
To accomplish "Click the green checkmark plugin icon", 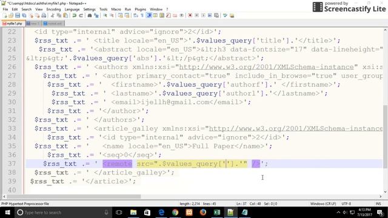I will pyautogui.click(x=225, y=16).
